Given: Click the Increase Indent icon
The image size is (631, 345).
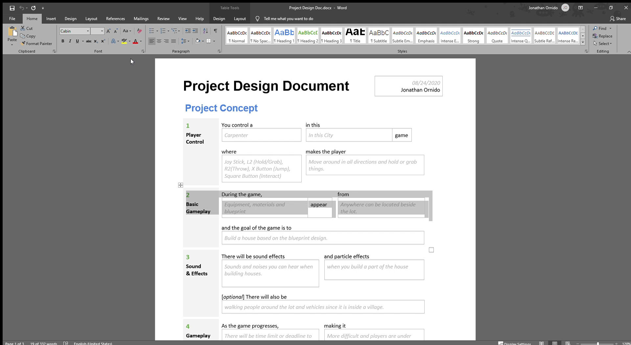Looking at the screenshot, I should click(x=195, y=31).
